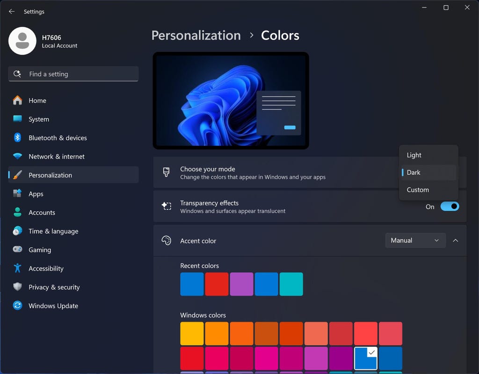This screenshot has height=374, width=479.
Task: Click Personalization breadcrumb link
Action: point(196,36)
